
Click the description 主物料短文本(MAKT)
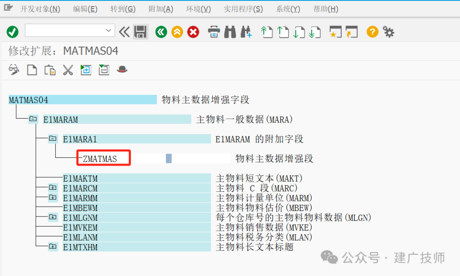(x=259, y=178)
